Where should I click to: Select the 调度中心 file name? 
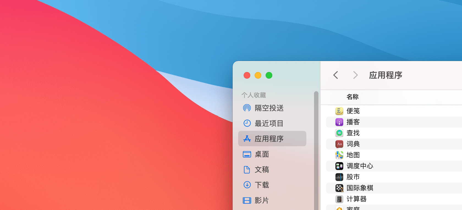point(360,166)
